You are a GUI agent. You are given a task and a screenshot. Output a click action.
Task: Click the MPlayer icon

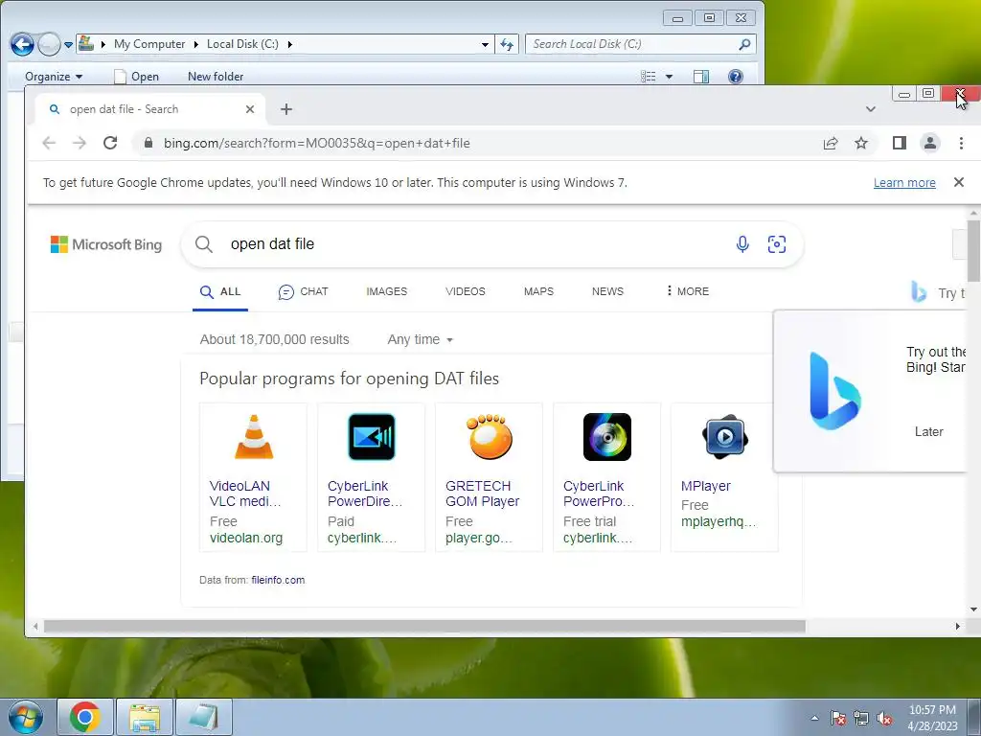tap(725, 437)
